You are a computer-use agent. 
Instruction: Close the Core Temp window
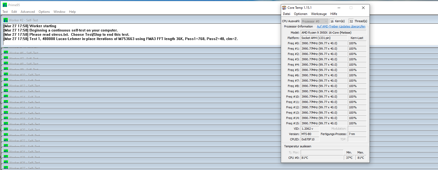(x=363, y=8)
